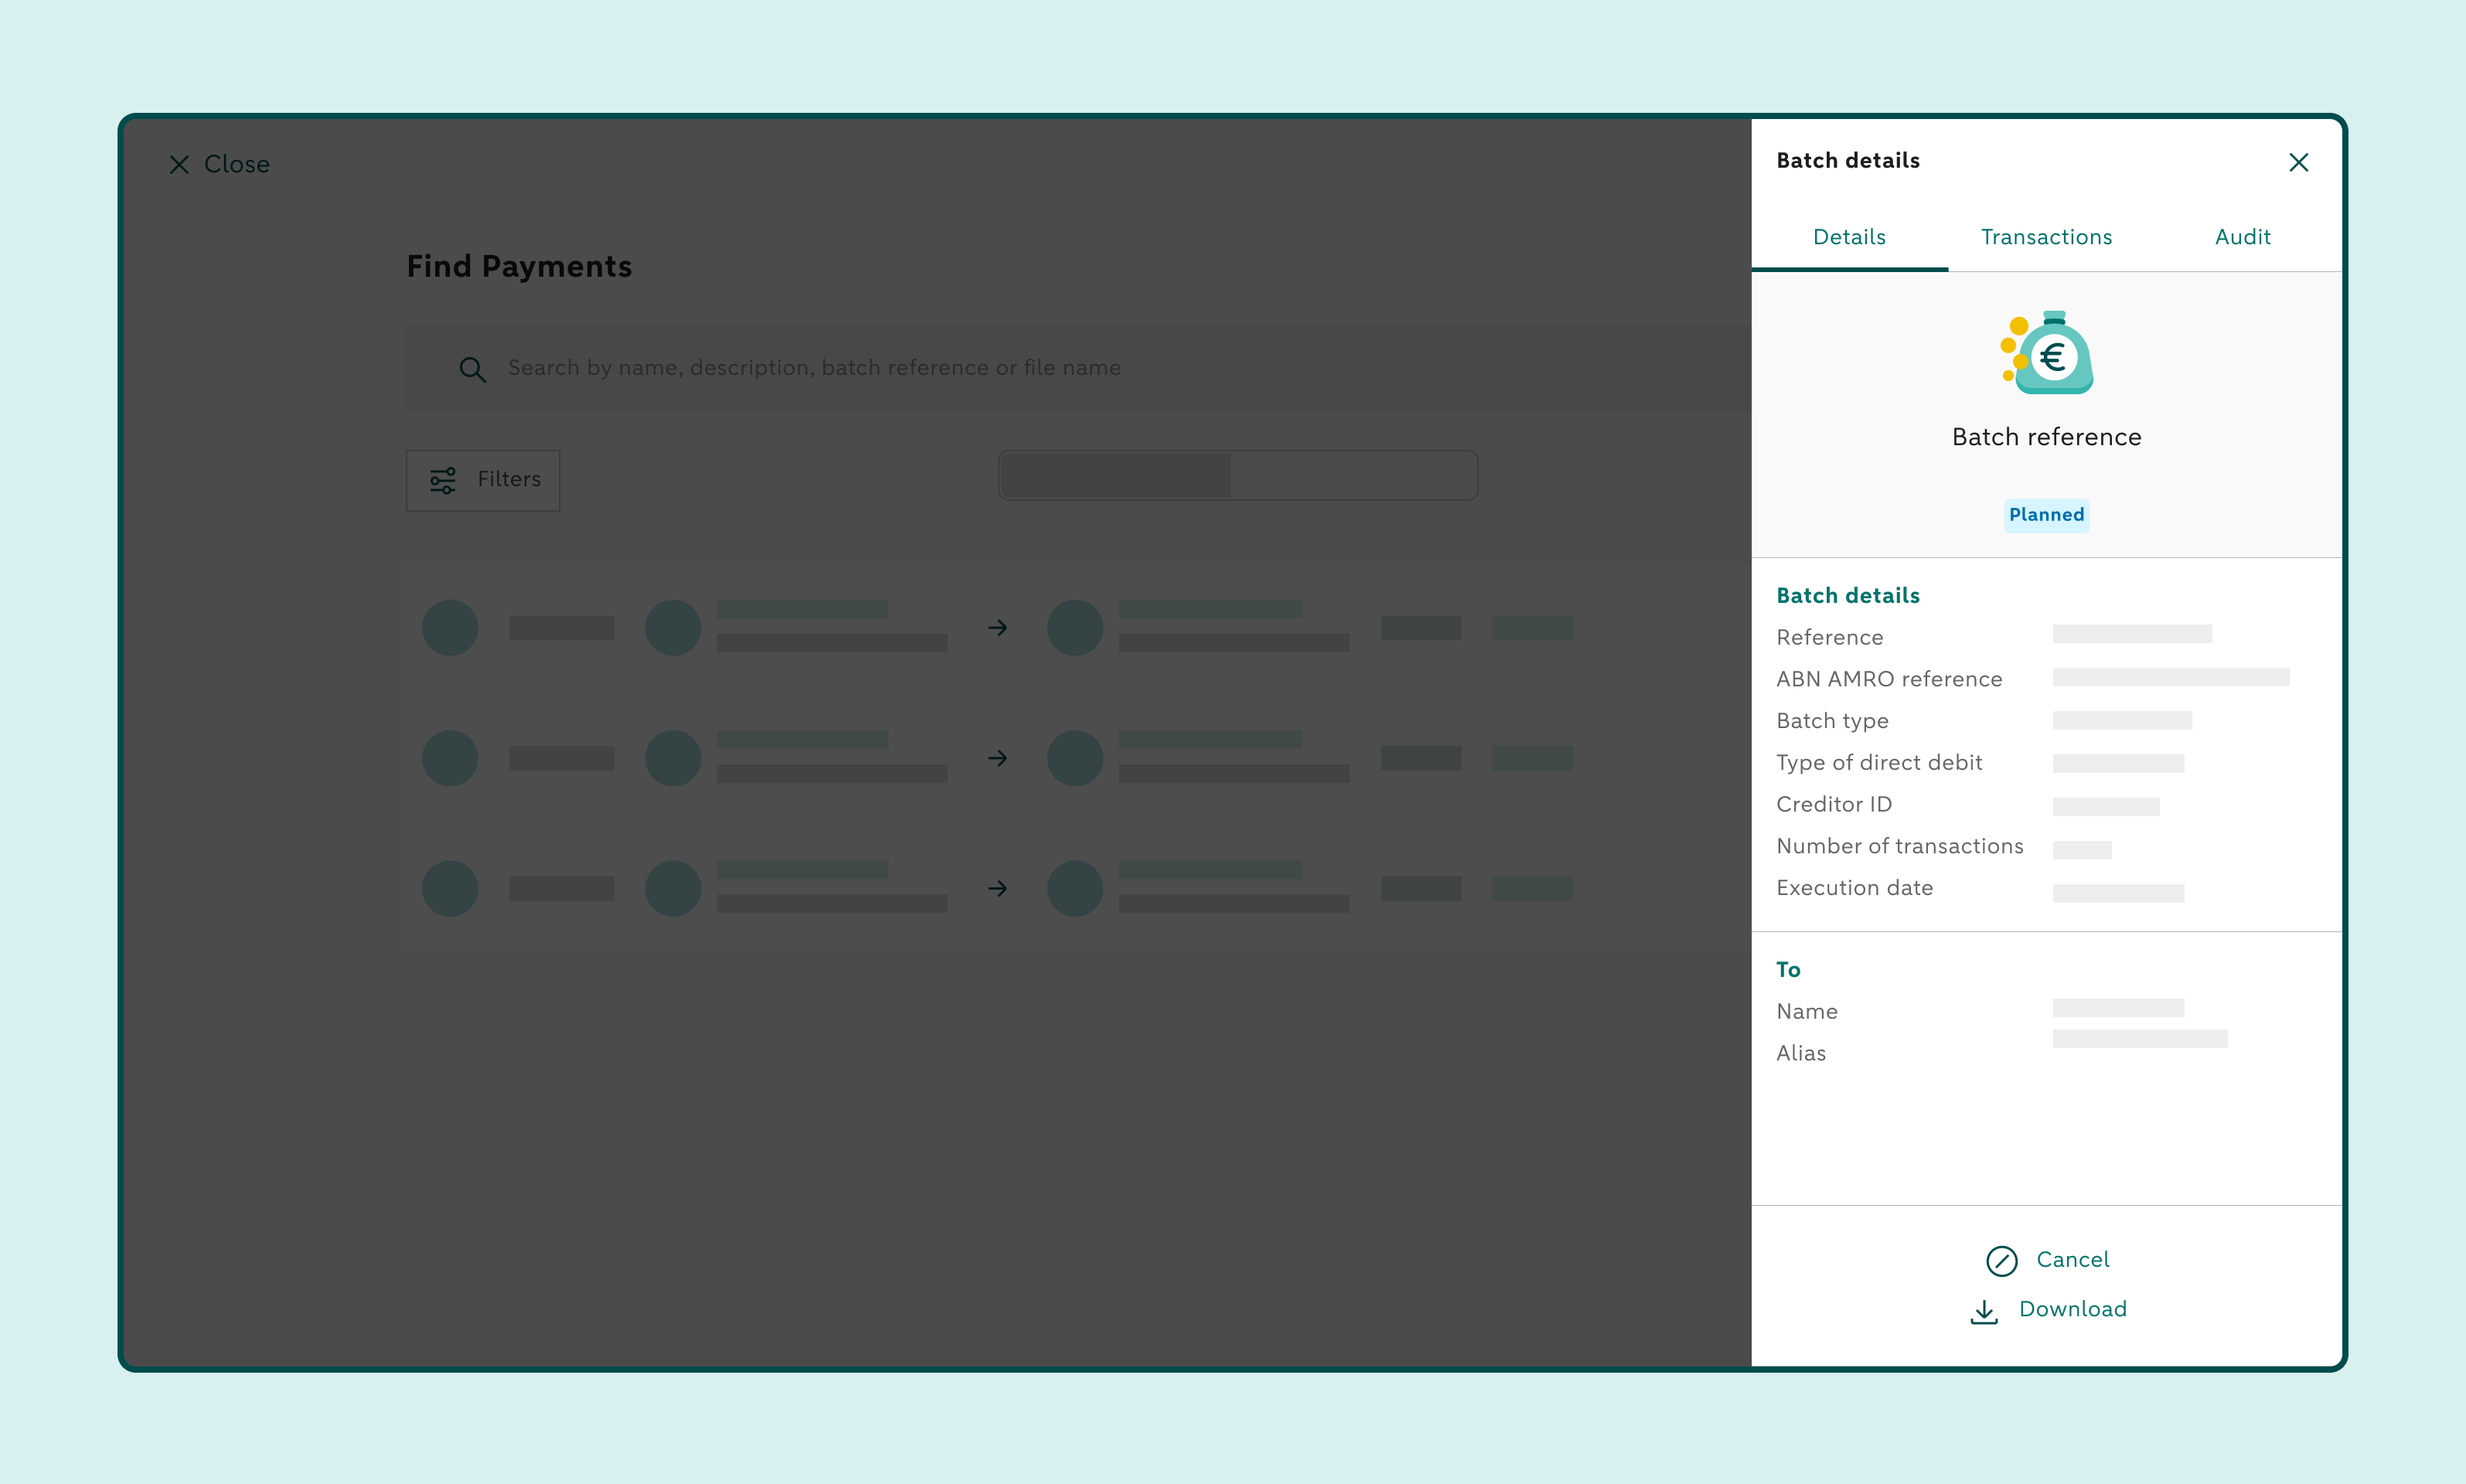Click the payments search field
This screenshot has height=1484, width=2466.
(1078, 368)
